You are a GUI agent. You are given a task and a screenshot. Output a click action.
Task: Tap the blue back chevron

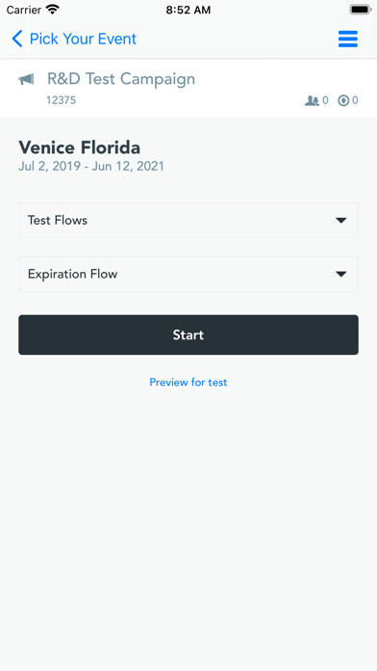[17, 39]
